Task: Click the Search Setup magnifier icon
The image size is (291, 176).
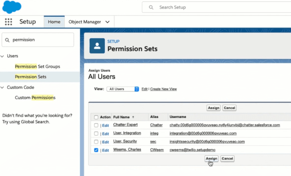Action: (x=151, y=7)
